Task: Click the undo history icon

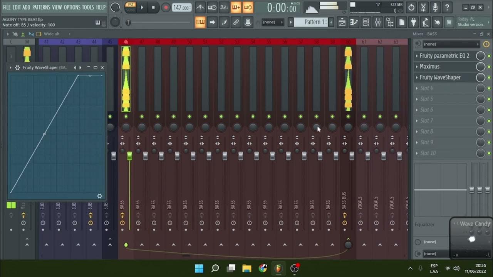Action: tap(411, 7)
